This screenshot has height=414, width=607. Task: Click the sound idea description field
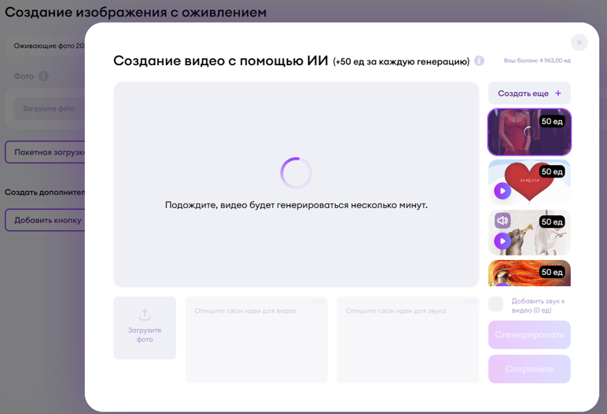click(407, 339)
